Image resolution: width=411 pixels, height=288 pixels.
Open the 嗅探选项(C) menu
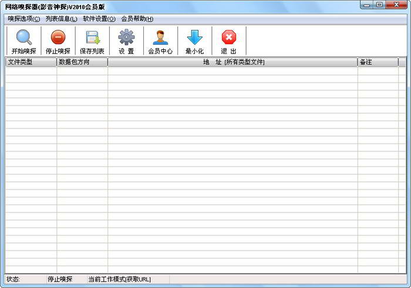pyautogui.click(x=24, y=19)
